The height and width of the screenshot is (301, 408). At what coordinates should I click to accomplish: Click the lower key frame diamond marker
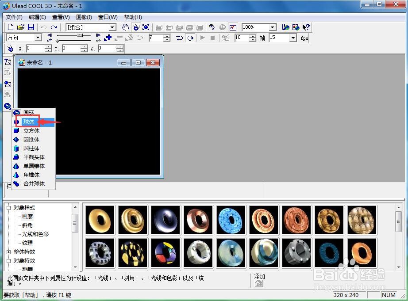coord(57,41)
